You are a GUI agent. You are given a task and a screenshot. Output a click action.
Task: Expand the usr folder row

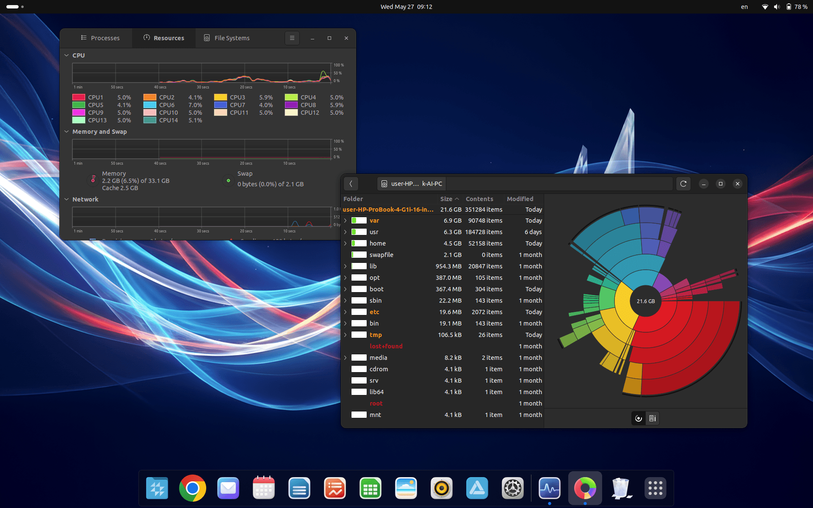click(346, 232)
